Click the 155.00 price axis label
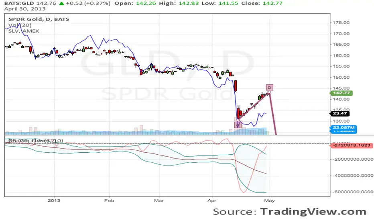The width and height of the screenshot is (374, 221). click(x=341, y=66)
